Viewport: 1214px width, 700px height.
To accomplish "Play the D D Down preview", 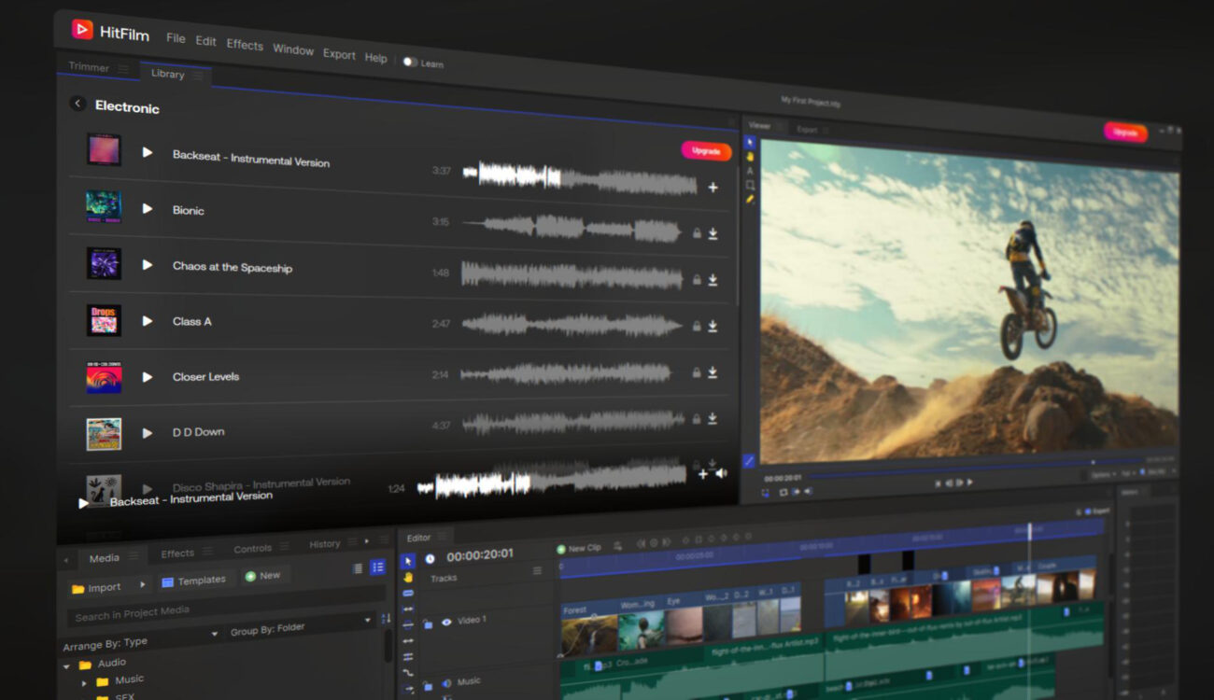I will click(148, 432).
